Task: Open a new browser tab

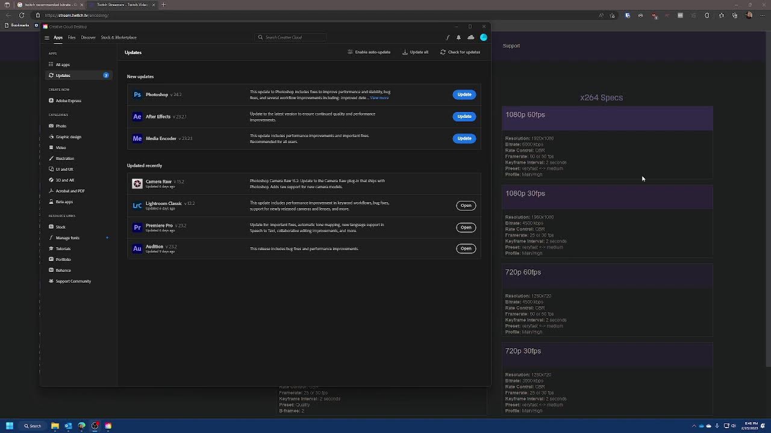Action: 163,5
